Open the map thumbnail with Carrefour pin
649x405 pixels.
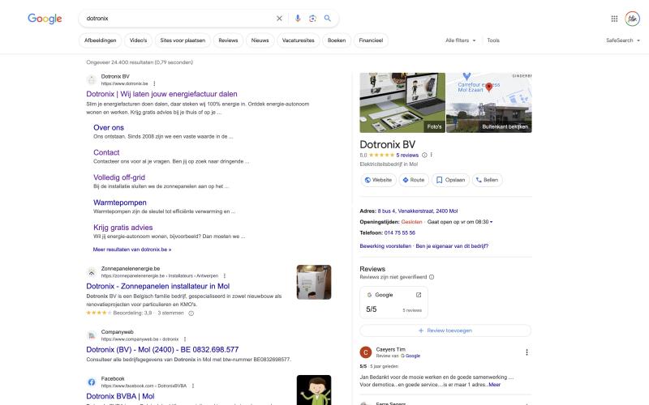[489, 88]
